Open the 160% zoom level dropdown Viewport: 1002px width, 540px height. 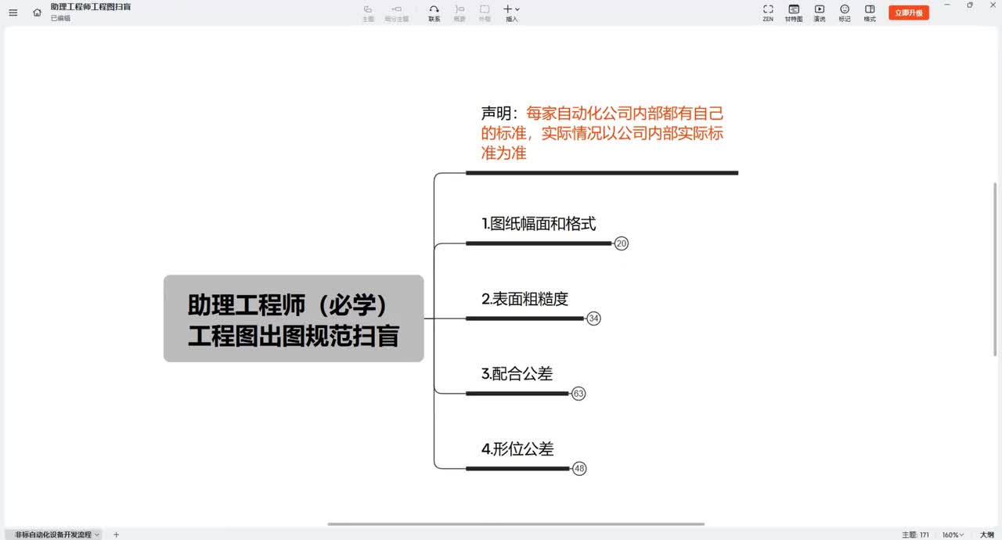pyautogui.click(x=953, y=535)
